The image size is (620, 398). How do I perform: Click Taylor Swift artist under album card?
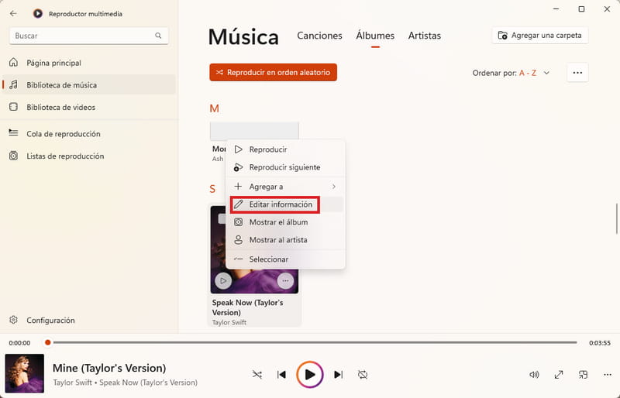(x=229, y=323)
